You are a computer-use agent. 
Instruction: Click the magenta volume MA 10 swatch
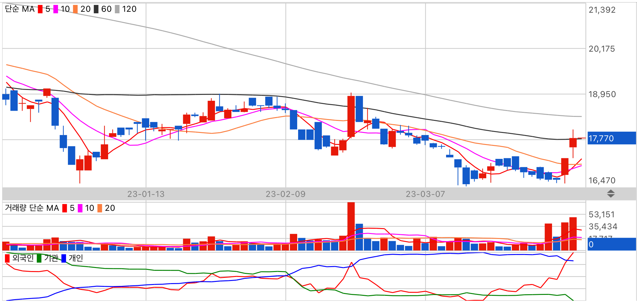(x=80, y=208)
